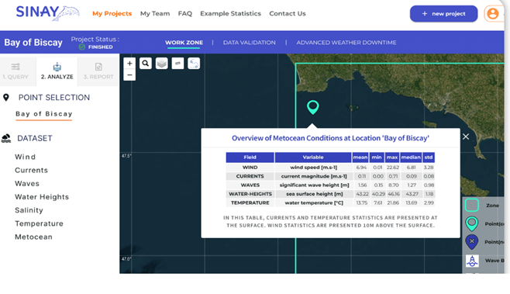Screen dimensions: 510x294
Task: Click the Field column header
Action: tap(250, 157)
